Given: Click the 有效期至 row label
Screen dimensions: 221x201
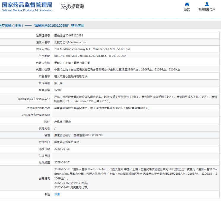Looking at the screenshot, I should (x=44, y=163).
